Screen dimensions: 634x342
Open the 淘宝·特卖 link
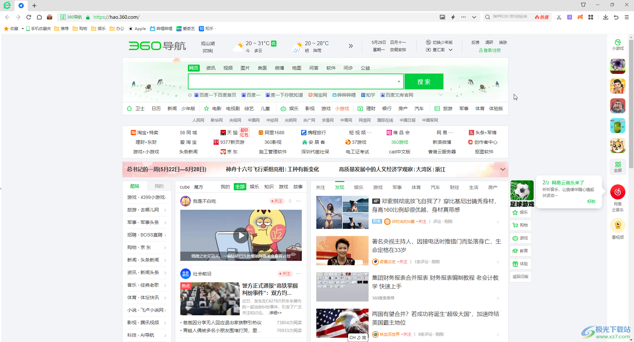click(145, 133)
